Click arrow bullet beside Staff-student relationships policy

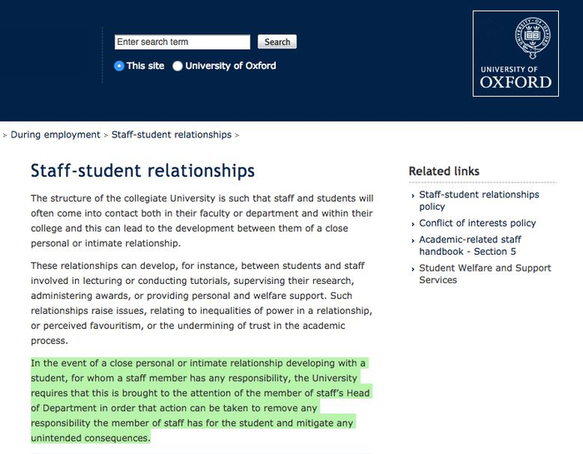tap(412, 195)
